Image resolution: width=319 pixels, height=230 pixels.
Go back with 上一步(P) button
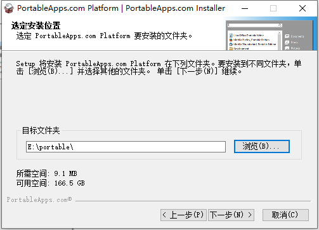click(x=183, y=215)
